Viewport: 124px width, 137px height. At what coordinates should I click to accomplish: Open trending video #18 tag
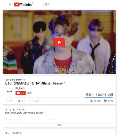15,80
